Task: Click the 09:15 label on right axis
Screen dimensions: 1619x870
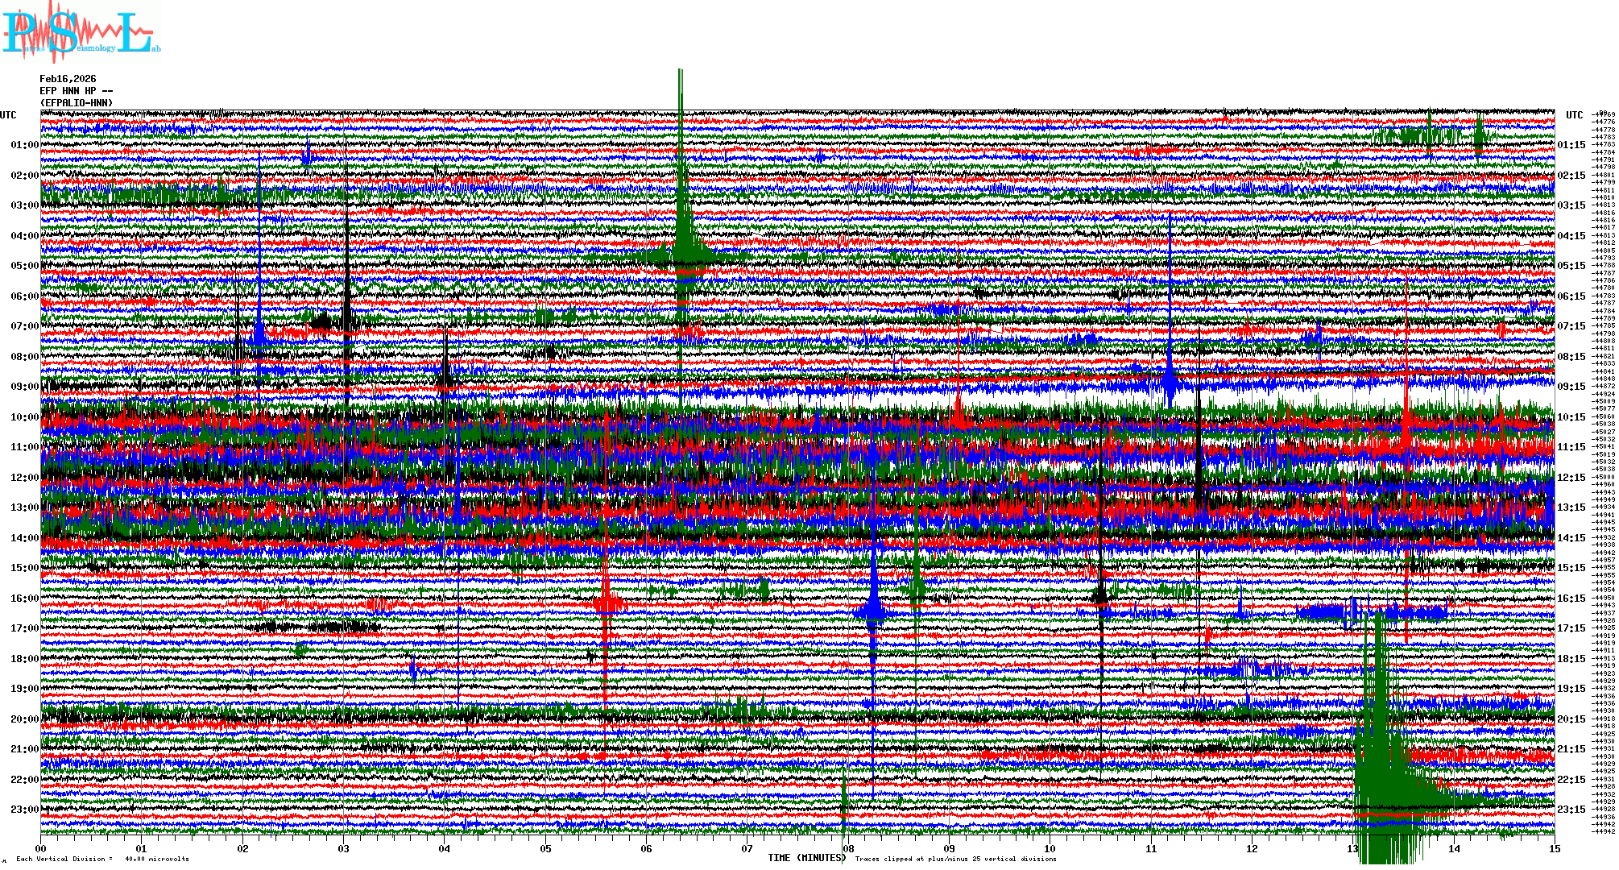Action: (1571, 387)
